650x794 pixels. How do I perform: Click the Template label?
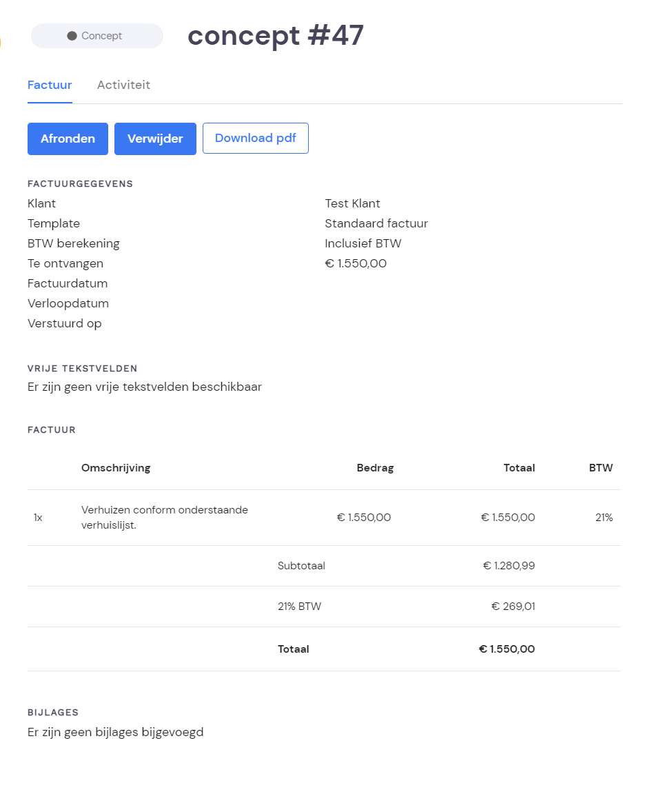(x=54, y=223)
